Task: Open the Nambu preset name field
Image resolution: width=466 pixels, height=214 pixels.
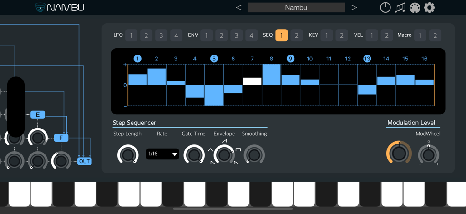Action: [296, 7]
